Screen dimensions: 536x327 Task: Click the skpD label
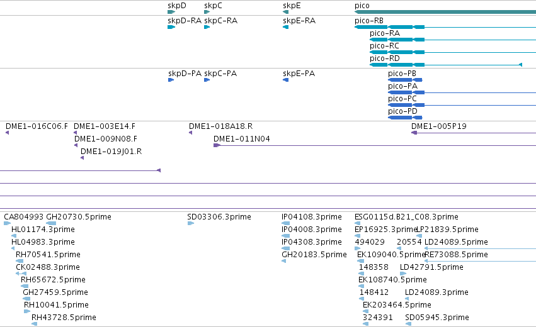[x=177, y=6]
